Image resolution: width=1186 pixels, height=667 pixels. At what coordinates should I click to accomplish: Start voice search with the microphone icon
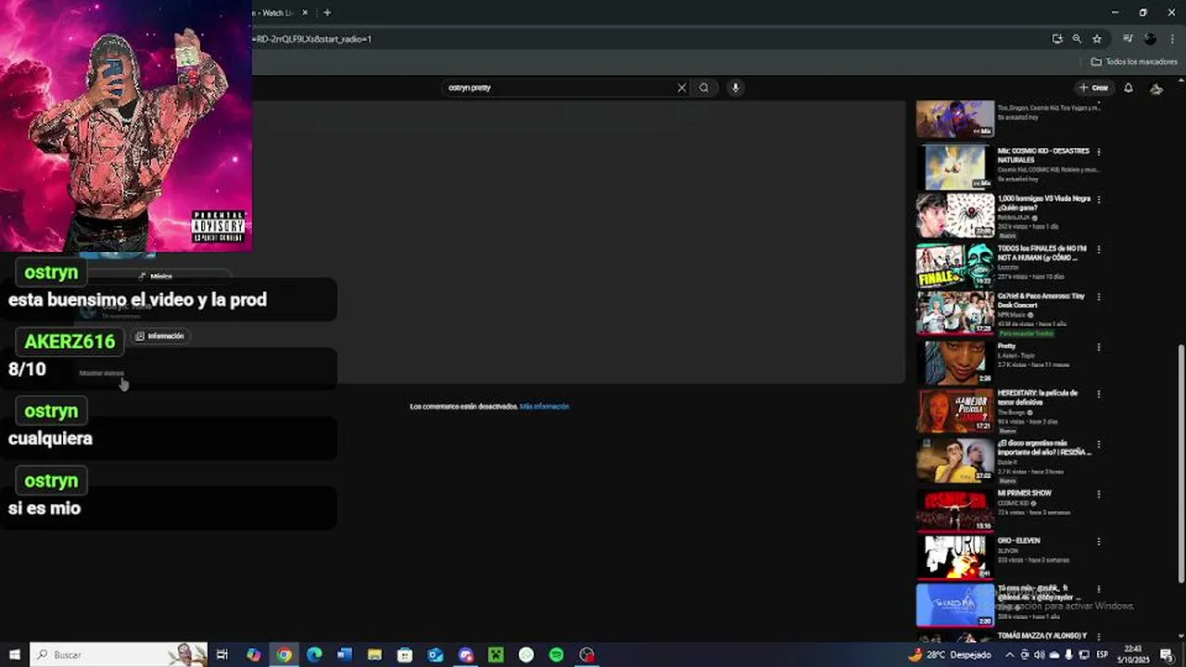(736, 88)
